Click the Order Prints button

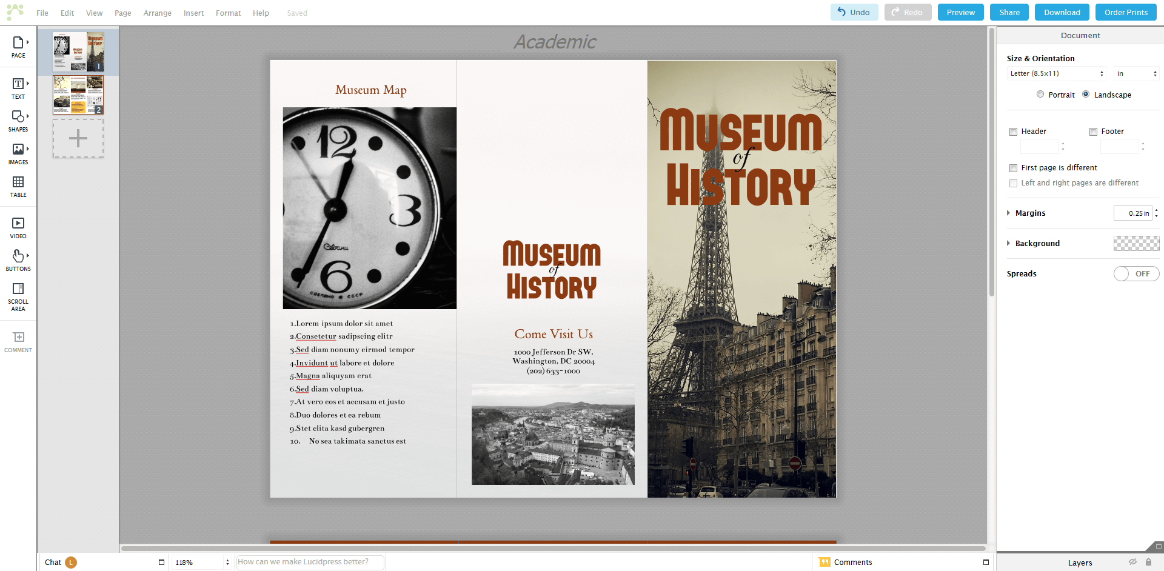pos(1125,12)
